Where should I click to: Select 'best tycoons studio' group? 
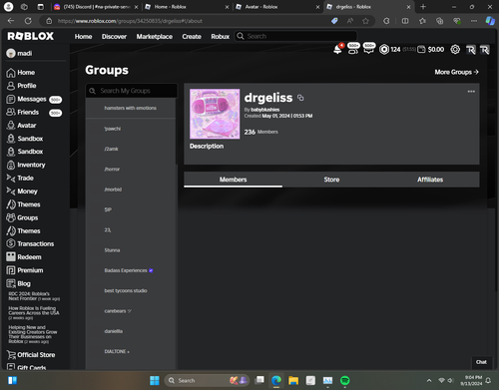point(131,291)
